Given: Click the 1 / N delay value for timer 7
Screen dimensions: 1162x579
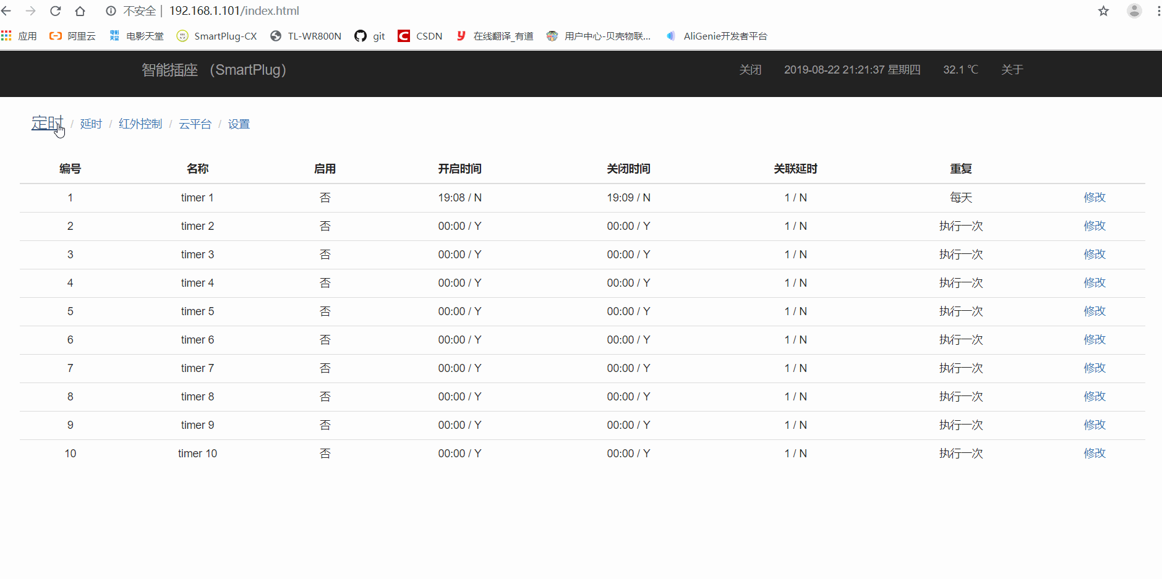Looking at the screenshot, I should (x=796, y=368).
